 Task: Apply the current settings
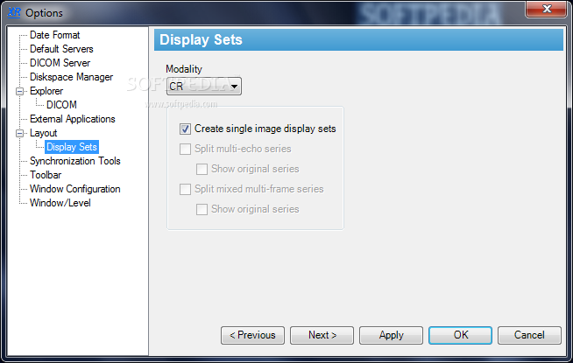tap(391, 335)
